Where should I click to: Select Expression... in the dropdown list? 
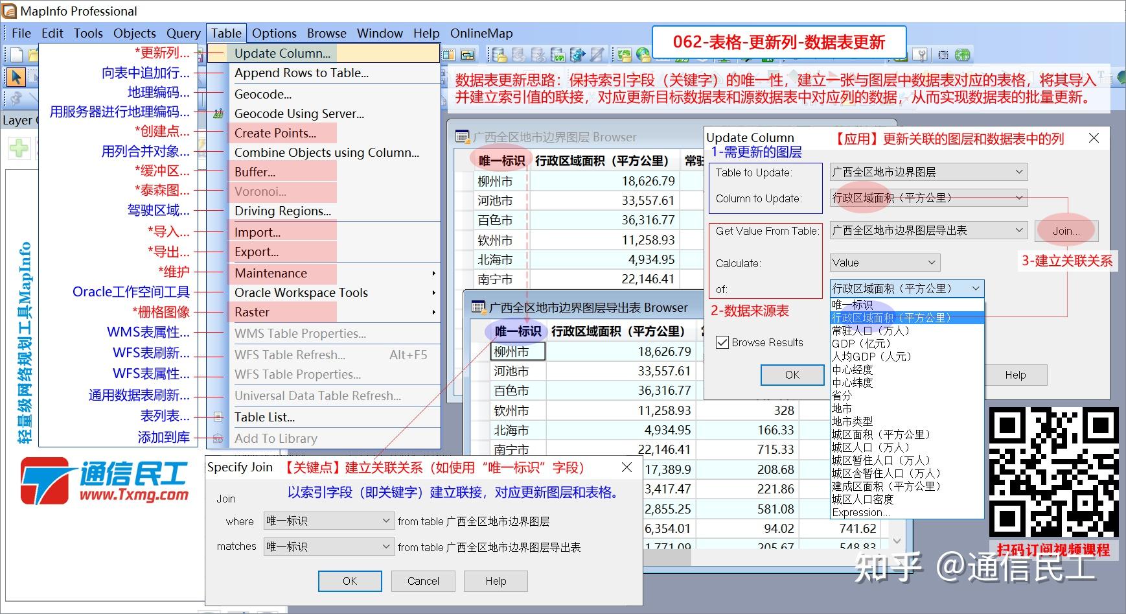point(907,512)
